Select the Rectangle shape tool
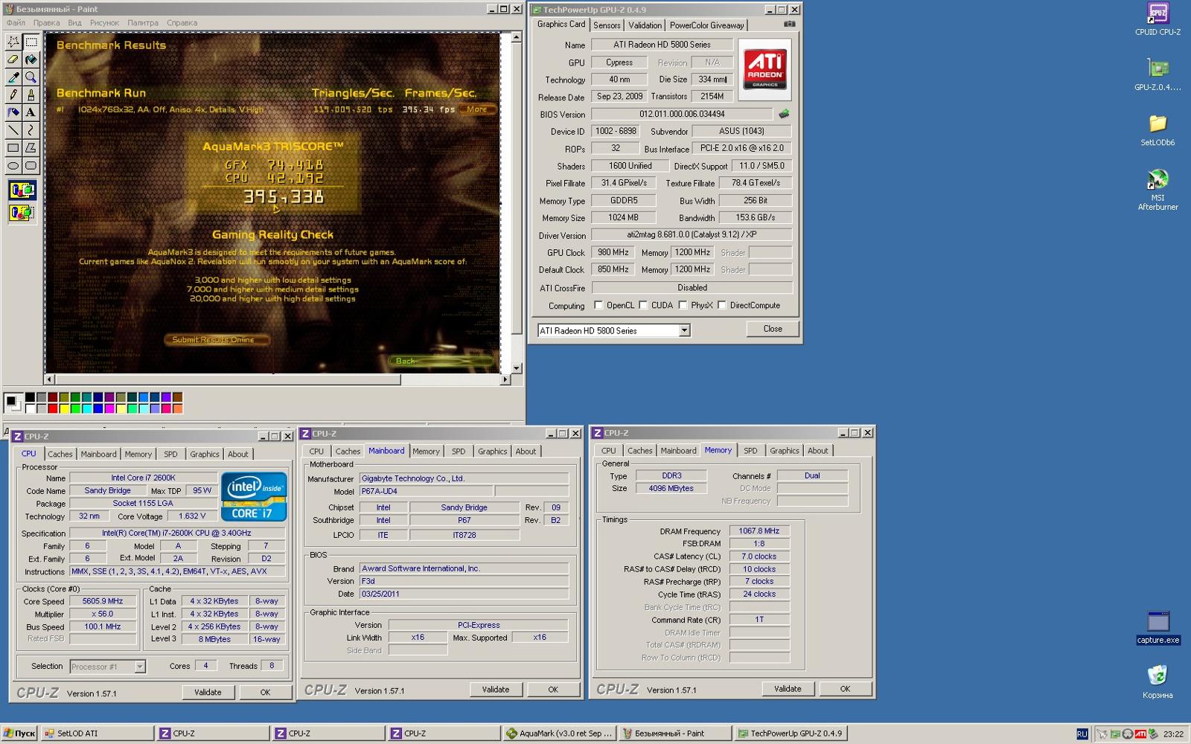 pos(13,148)
